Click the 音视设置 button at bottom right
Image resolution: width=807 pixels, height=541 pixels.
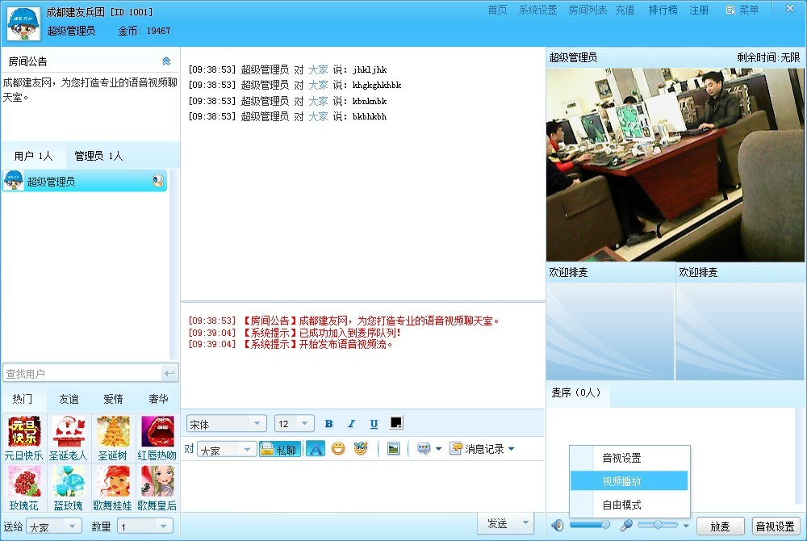[776, 526]
